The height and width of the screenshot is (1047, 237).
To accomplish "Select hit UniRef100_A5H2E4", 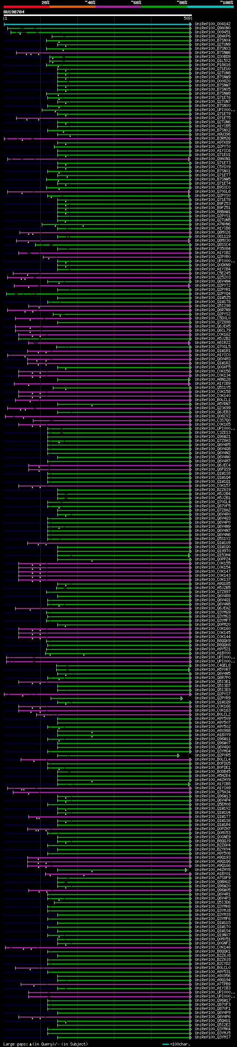I will (x=213, y=776).
